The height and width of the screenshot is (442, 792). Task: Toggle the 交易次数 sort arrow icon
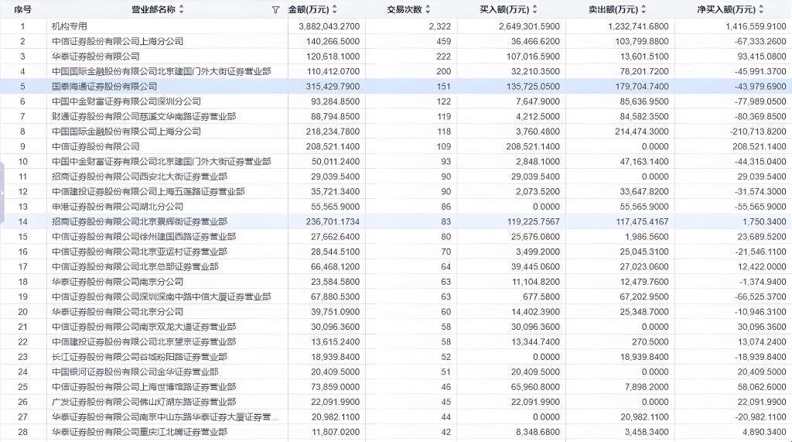coord(428,10)
